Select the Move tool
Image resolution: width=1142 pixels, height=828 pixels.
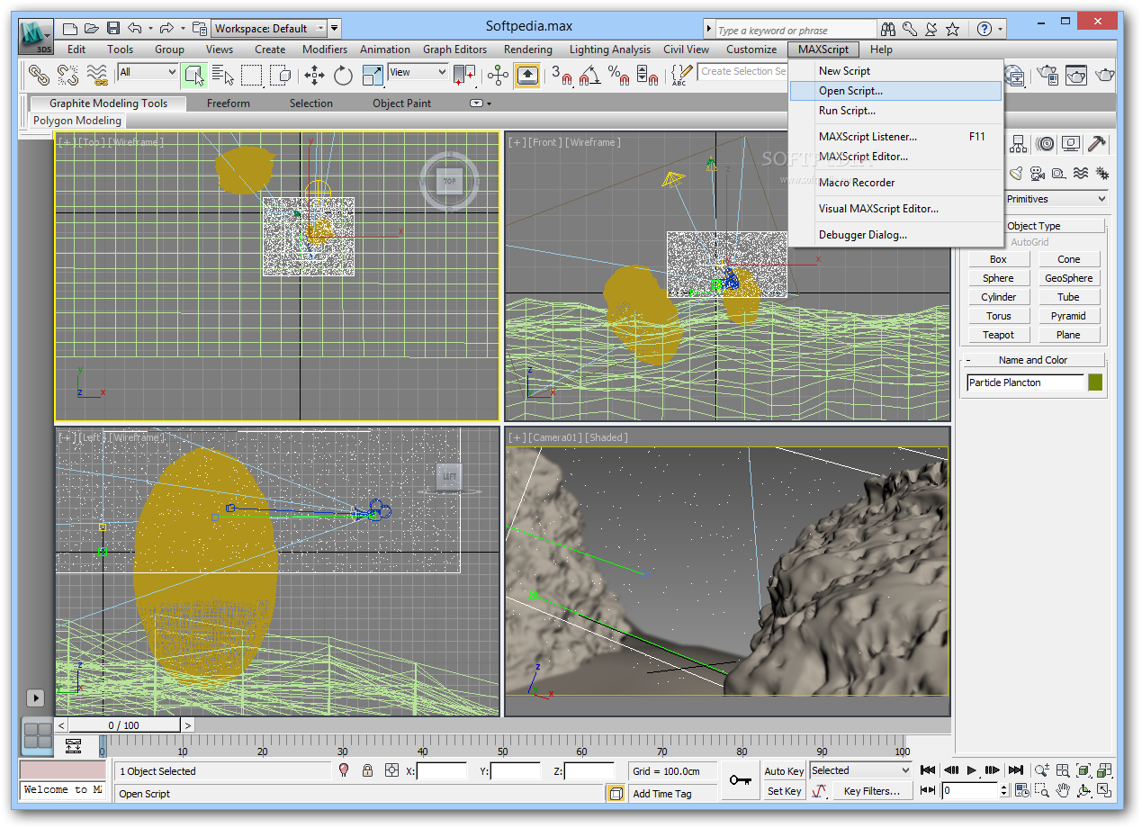[x=314, y=75]
